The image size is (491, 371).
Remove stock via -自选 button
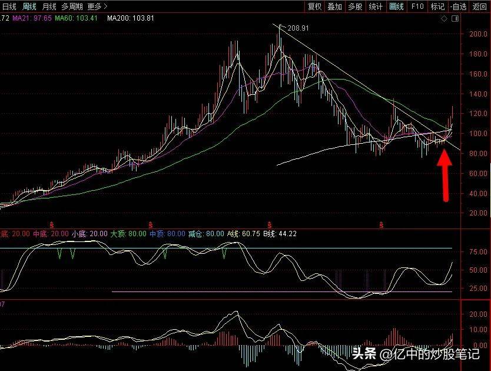[x=459, y=6]
